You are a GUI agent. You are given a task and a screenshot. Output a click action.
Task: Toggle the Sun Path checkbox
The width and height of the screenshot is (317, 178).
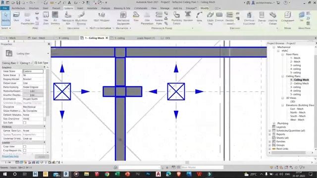tap(24, 123)
